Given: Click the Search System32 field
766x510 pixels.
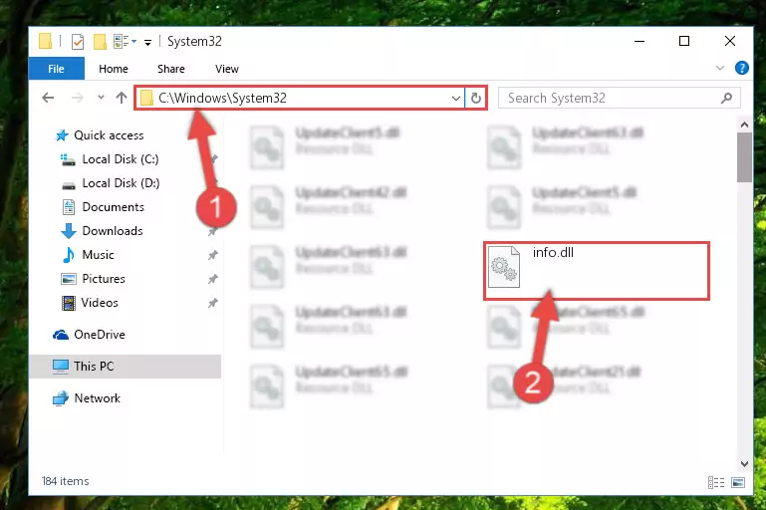Looking at the screenshot, I should coord(619,99).
